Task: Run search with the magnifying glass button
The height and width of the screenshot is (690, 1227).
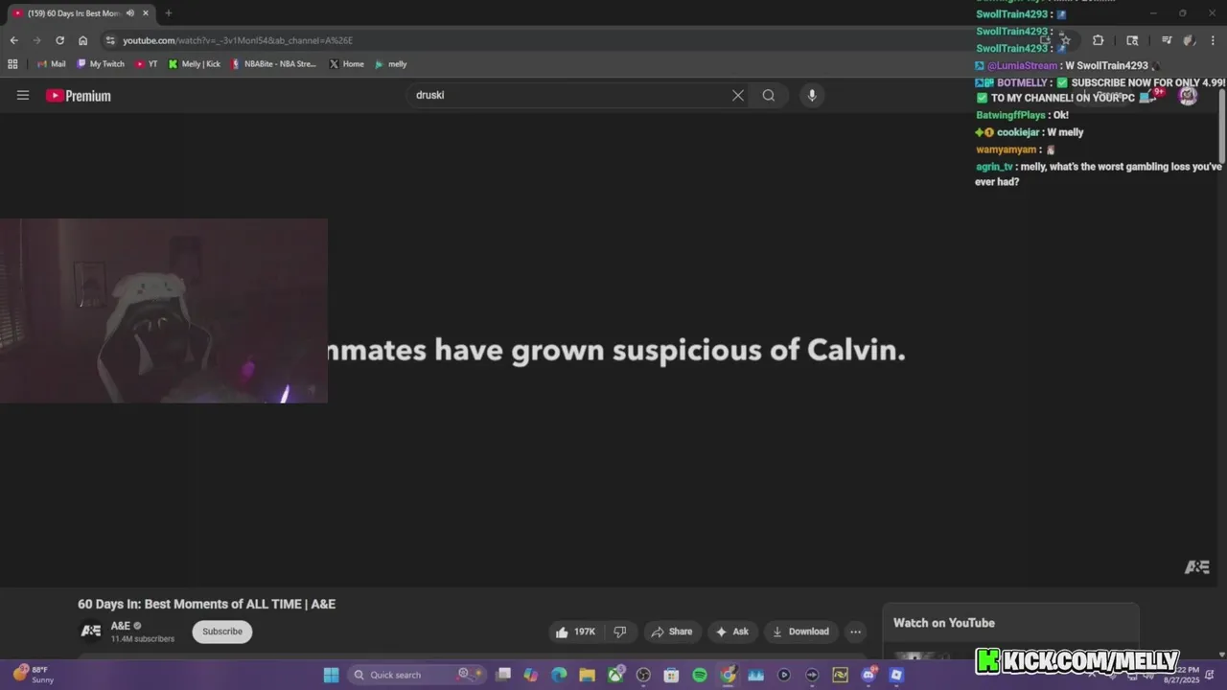Action: [769, 95]
